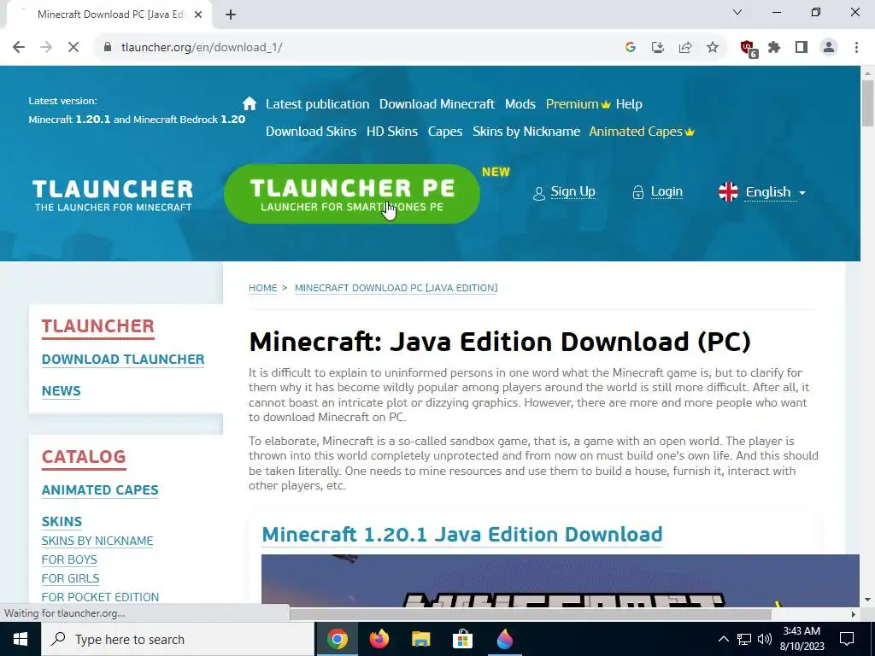Open Capes nav link
The width and height of the screenshot is (875, 656).
point(444,132)
